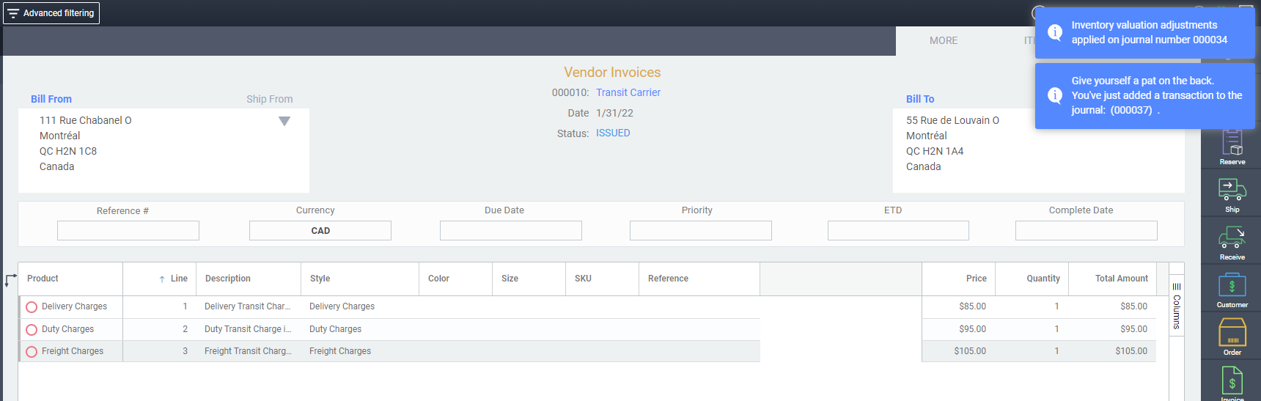Select the Duty Charges row radio circle

click(x=32, y=330)
